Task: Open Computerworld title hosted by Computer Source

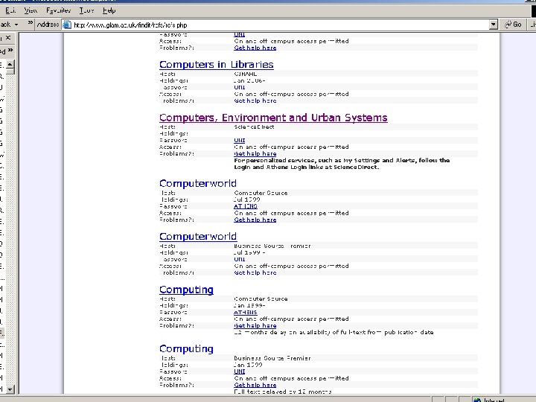Action: pyautogui.click(x=198, y=184)
